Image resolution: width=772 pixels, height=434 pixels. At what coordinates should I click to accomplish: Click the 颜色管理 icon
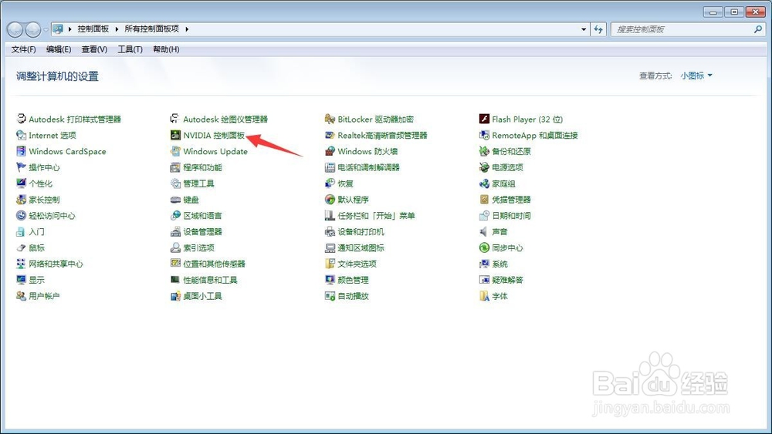[x=330, y=280]
